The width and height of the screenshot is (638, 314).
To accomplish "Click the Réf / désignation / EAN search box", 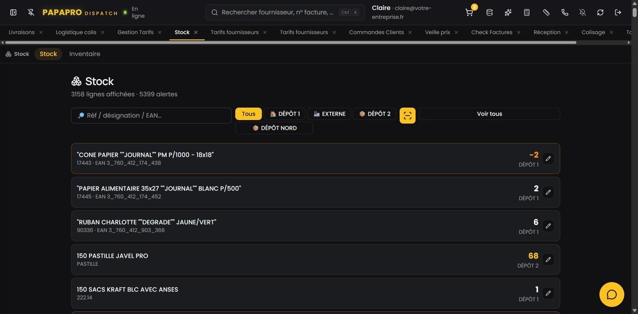I will pos(151,116).
